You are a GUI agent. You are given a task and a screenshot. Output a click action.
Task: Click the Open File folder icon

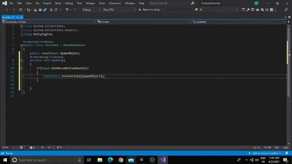click(35, 10)
